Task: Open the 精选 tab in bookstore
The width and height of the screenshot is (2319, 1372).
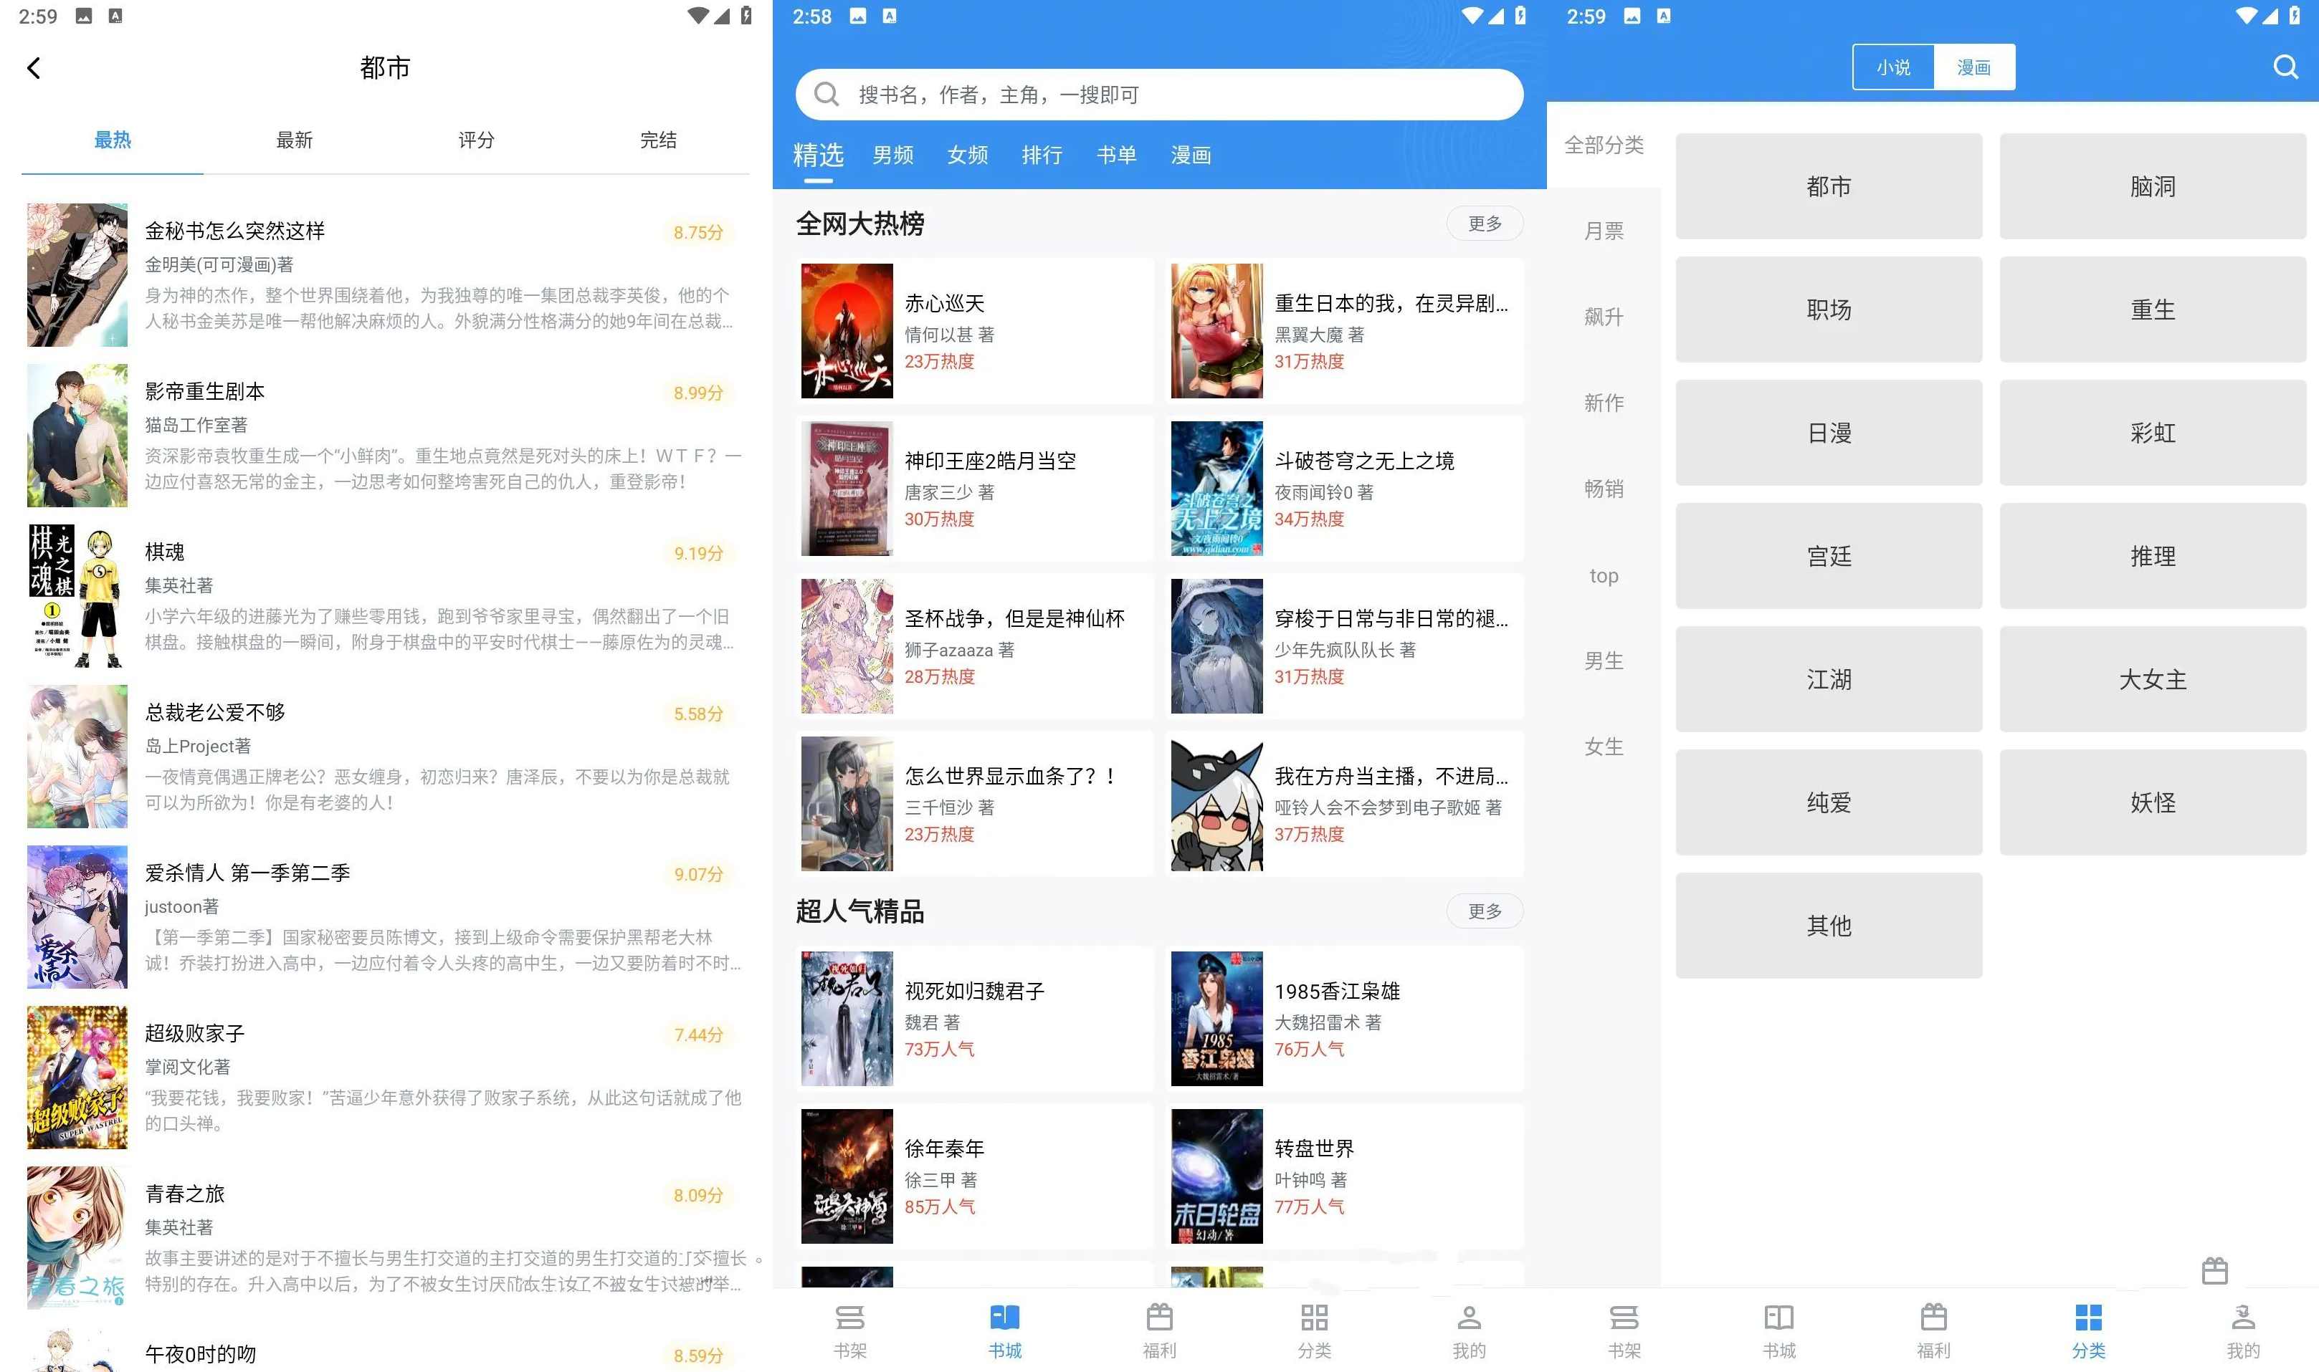Action: pyautogui.click(x=818, y=155)
